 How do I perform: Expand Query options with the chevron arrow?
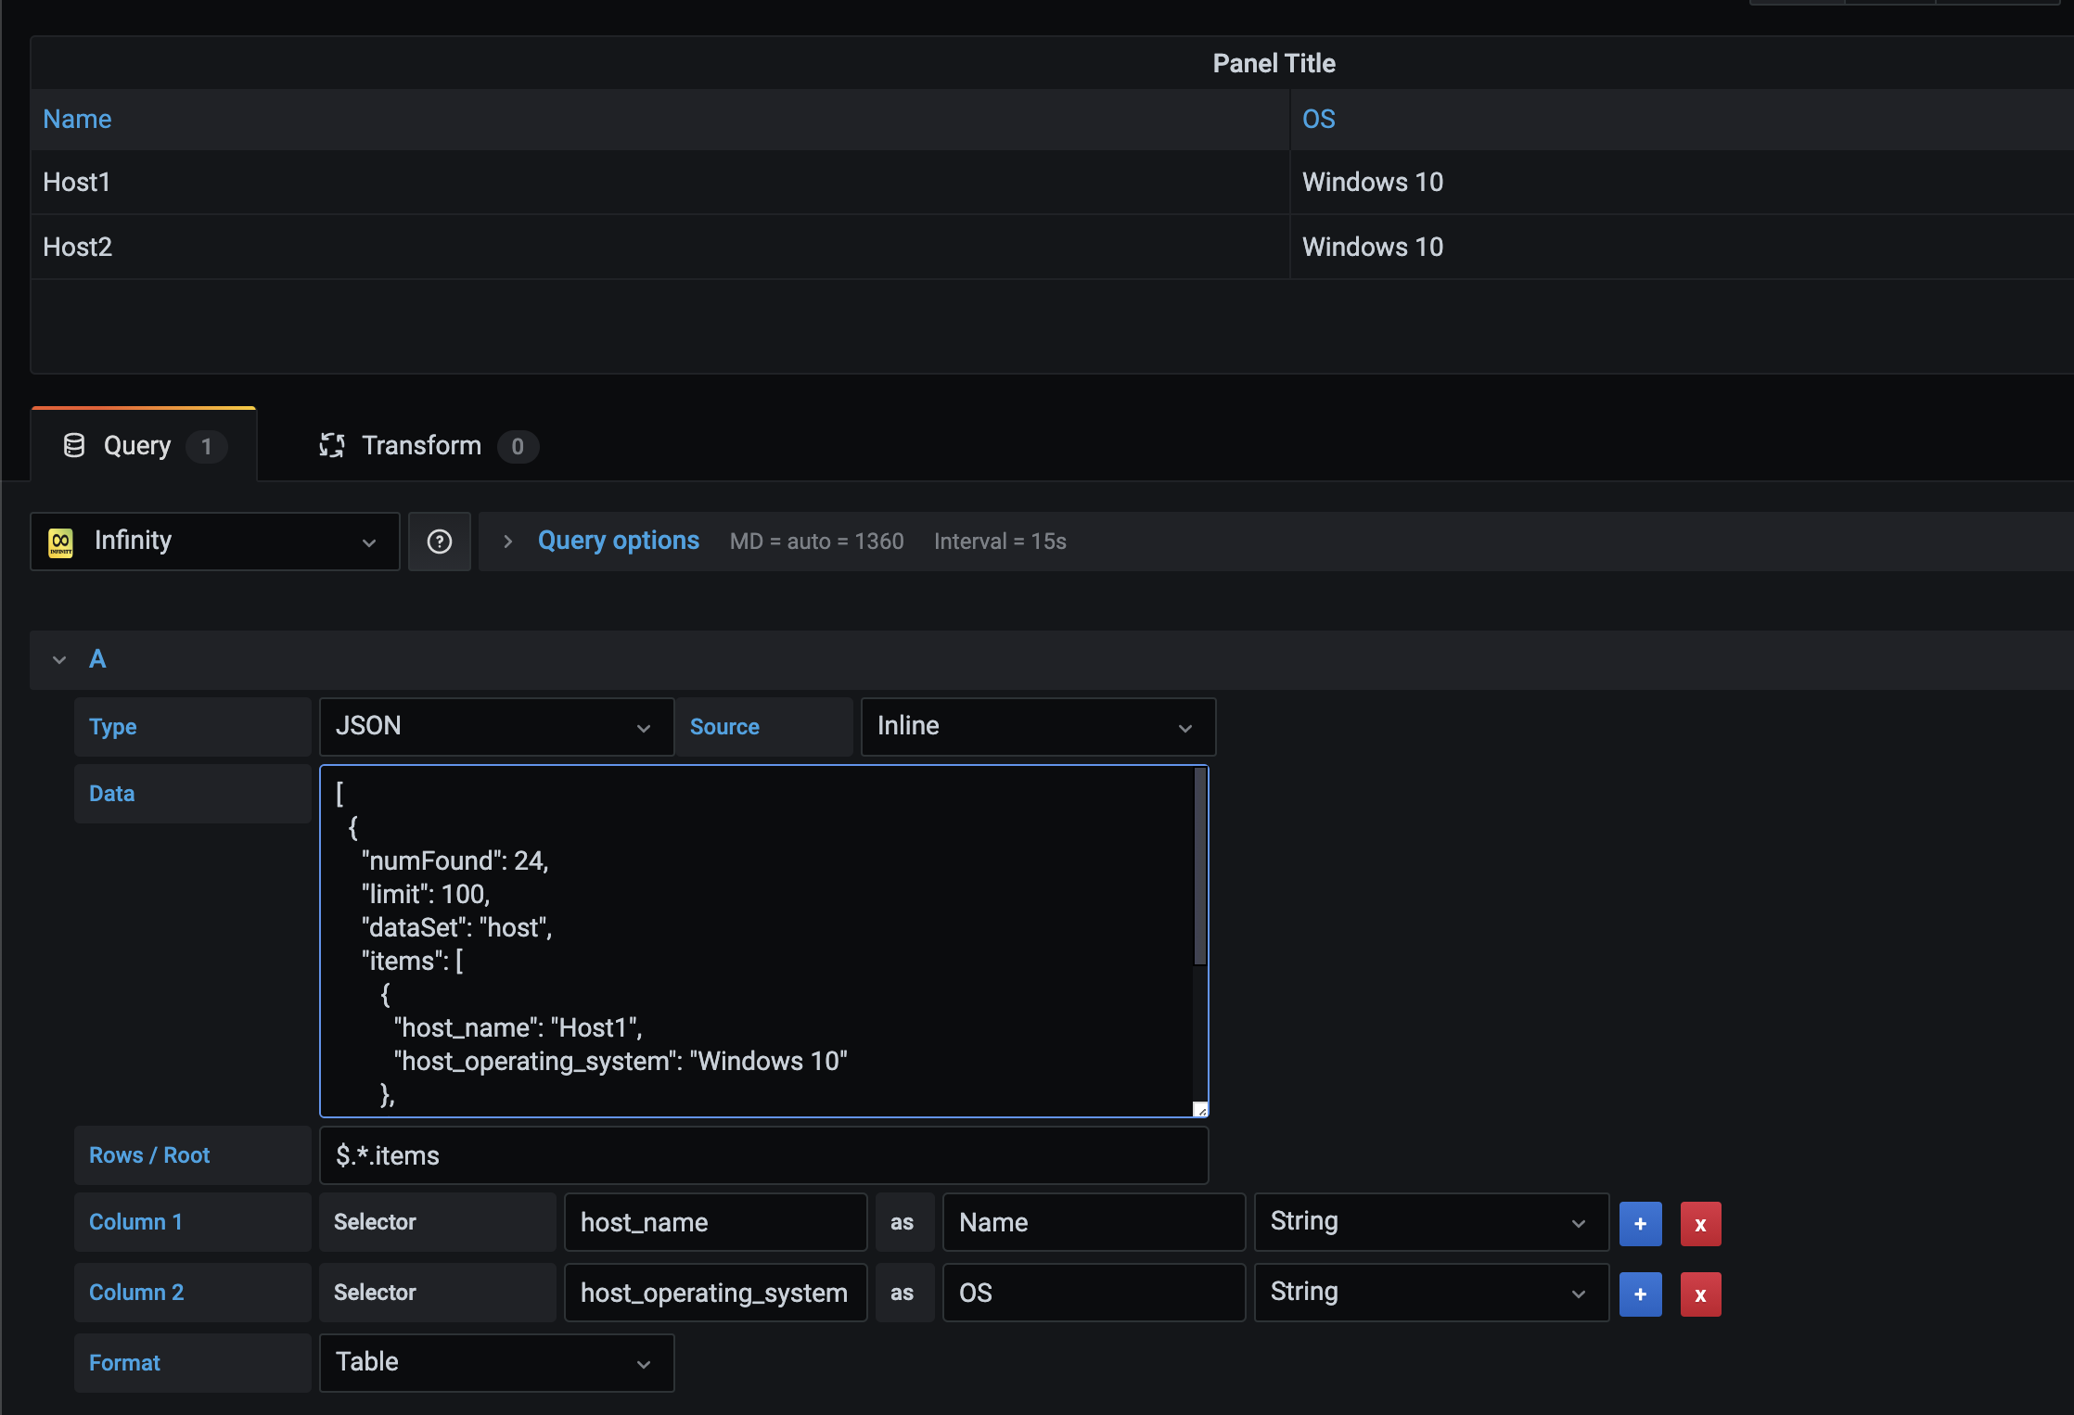(x=507, y=541)
